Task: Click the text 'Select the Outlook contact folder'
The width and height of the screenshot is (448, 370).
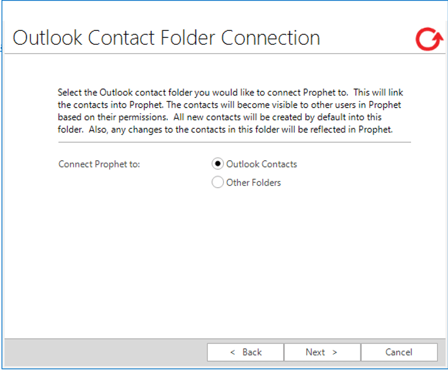Action: (126, 92)
